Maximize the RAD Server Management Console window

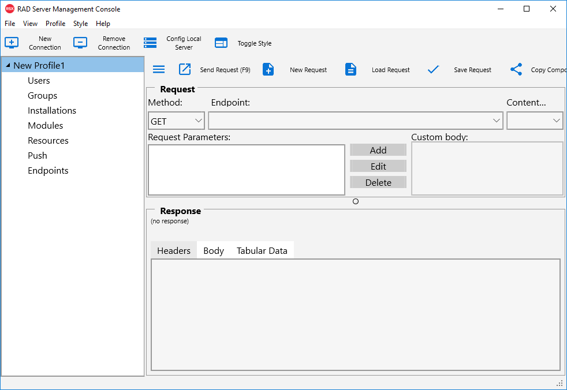click(x=527, y=9)
